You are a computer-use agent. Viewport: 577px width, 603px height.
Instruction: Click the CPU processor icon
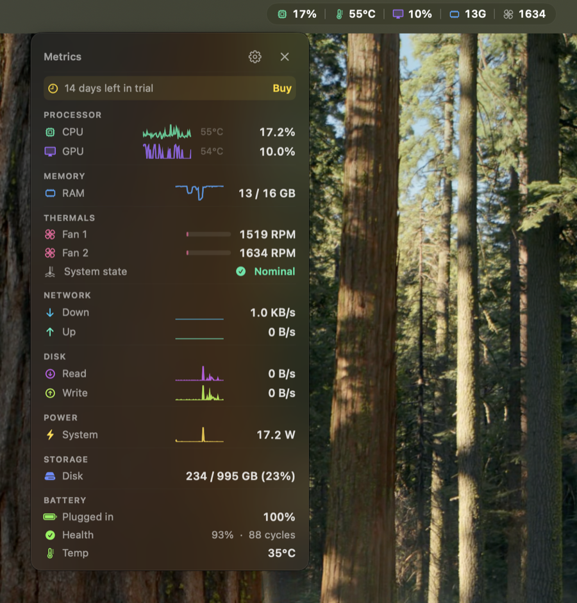[x=49, y=132]
